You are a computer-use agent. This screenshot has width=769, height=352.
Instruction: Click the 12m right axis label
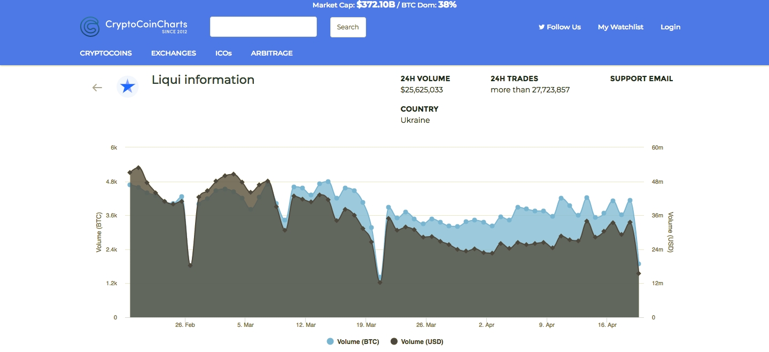pos(657,284)
